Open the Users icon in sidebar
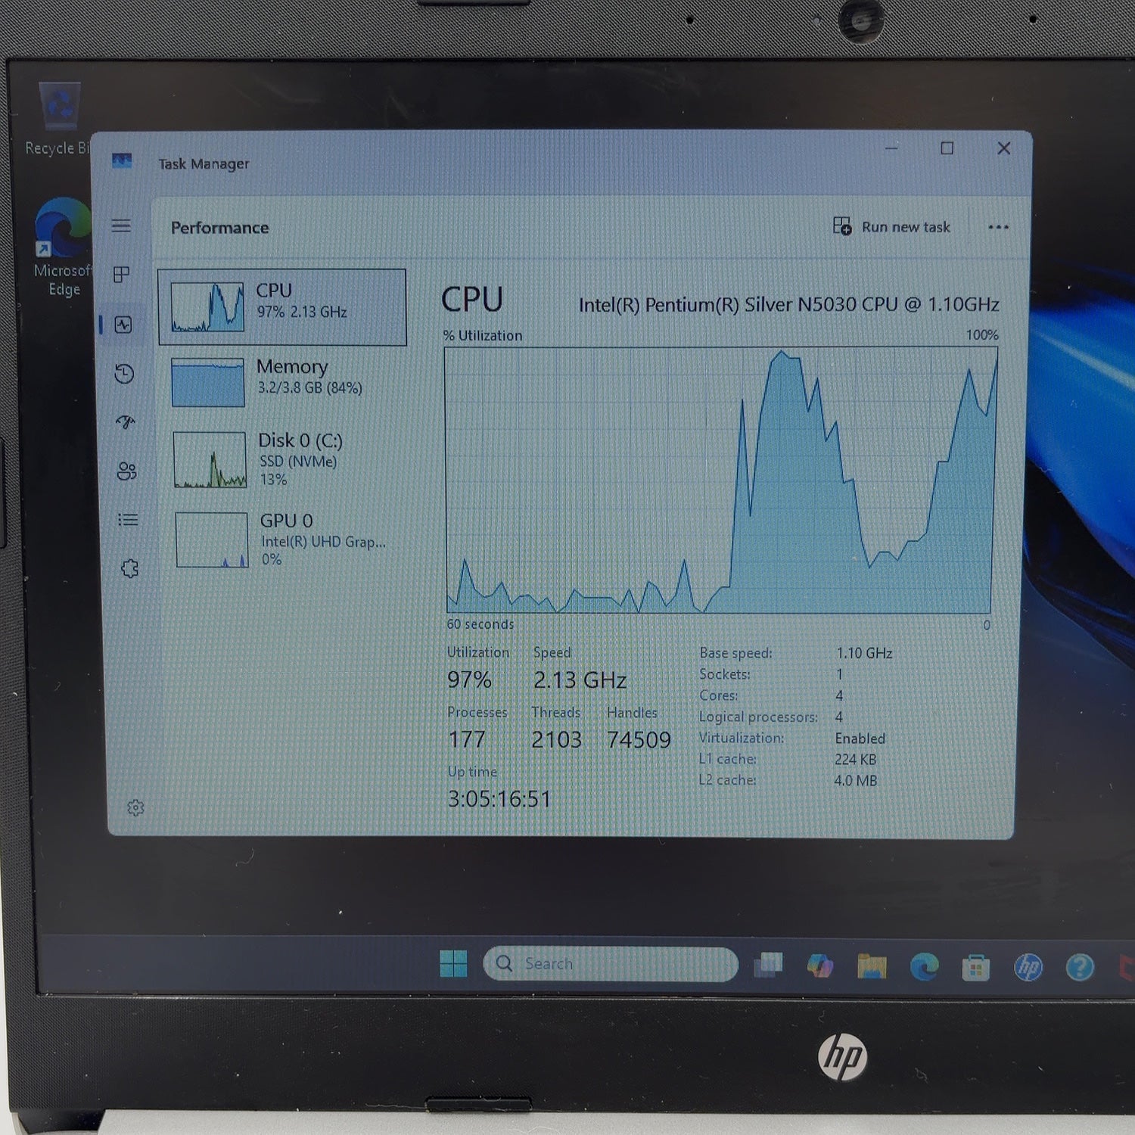 (x=127, y=471)
